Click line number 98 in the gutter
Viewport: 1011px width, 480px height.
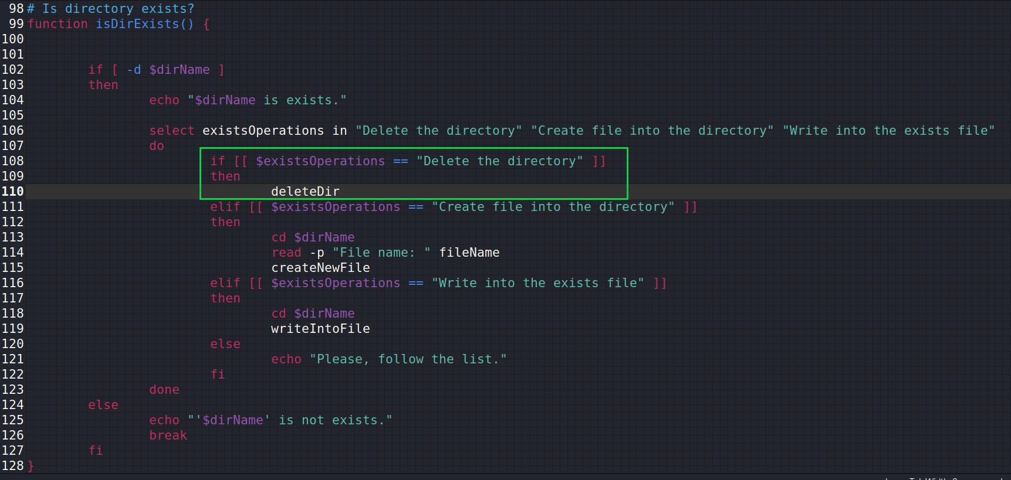coord(16,9)
